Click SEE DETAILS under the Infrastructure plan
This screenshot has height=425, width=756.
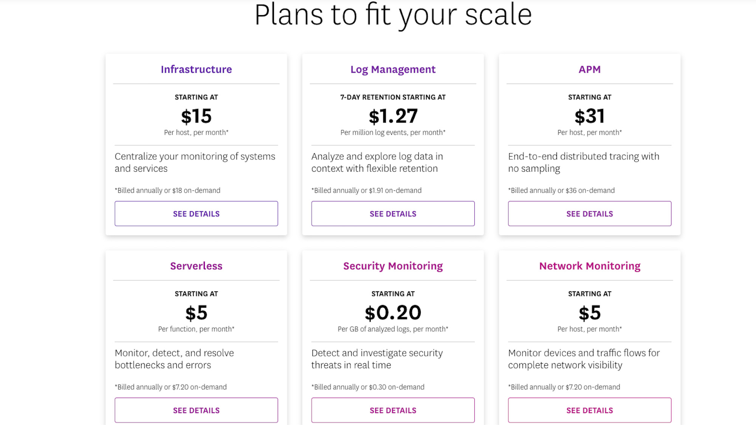196,213
